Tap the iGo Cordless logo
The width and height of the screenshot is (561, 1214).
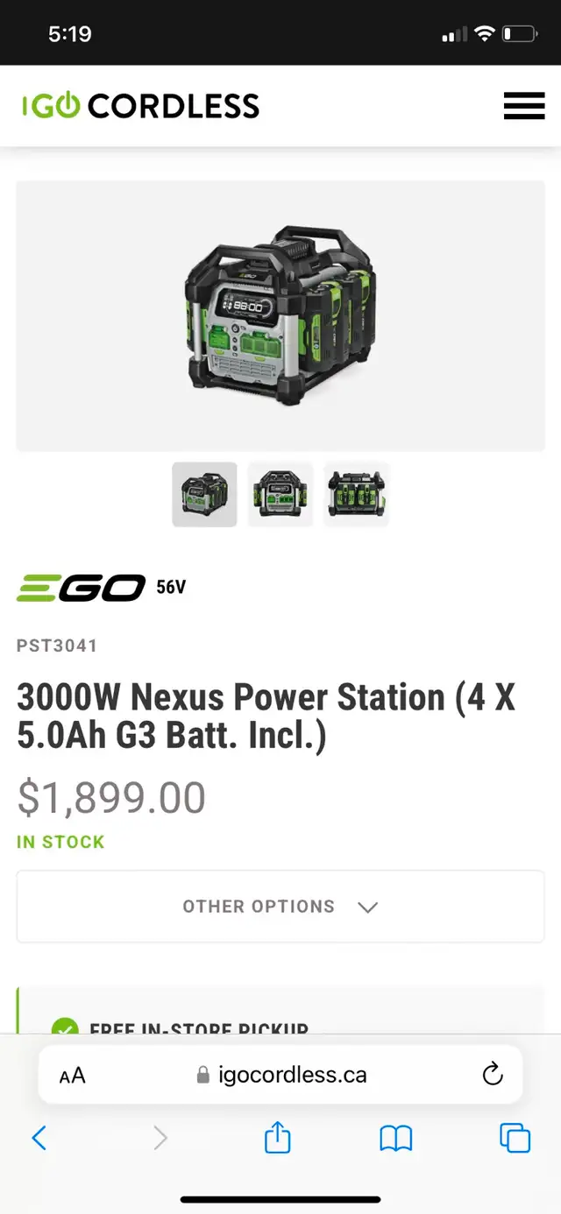pyautogui.click(x=140, y=106)
